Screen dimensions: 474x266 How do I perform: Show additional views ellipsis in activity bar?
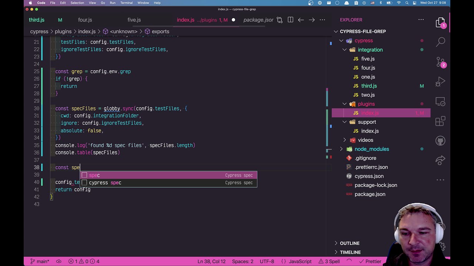[x=440, y=180]
